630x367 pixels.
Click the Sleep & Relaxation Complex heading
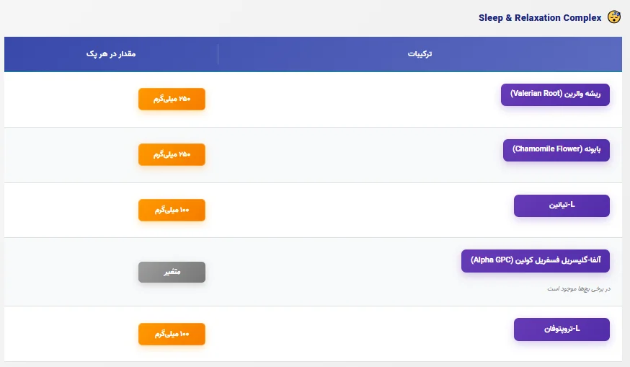click(x=540, y=17)
